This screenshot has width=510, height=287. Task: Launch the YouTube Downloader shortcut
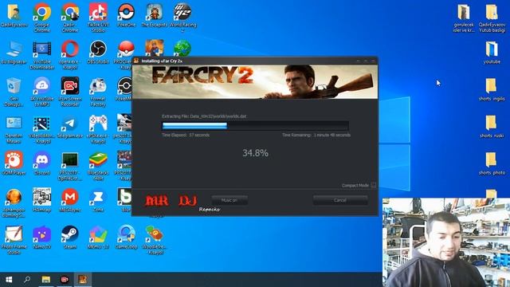[x=42, y=55]
